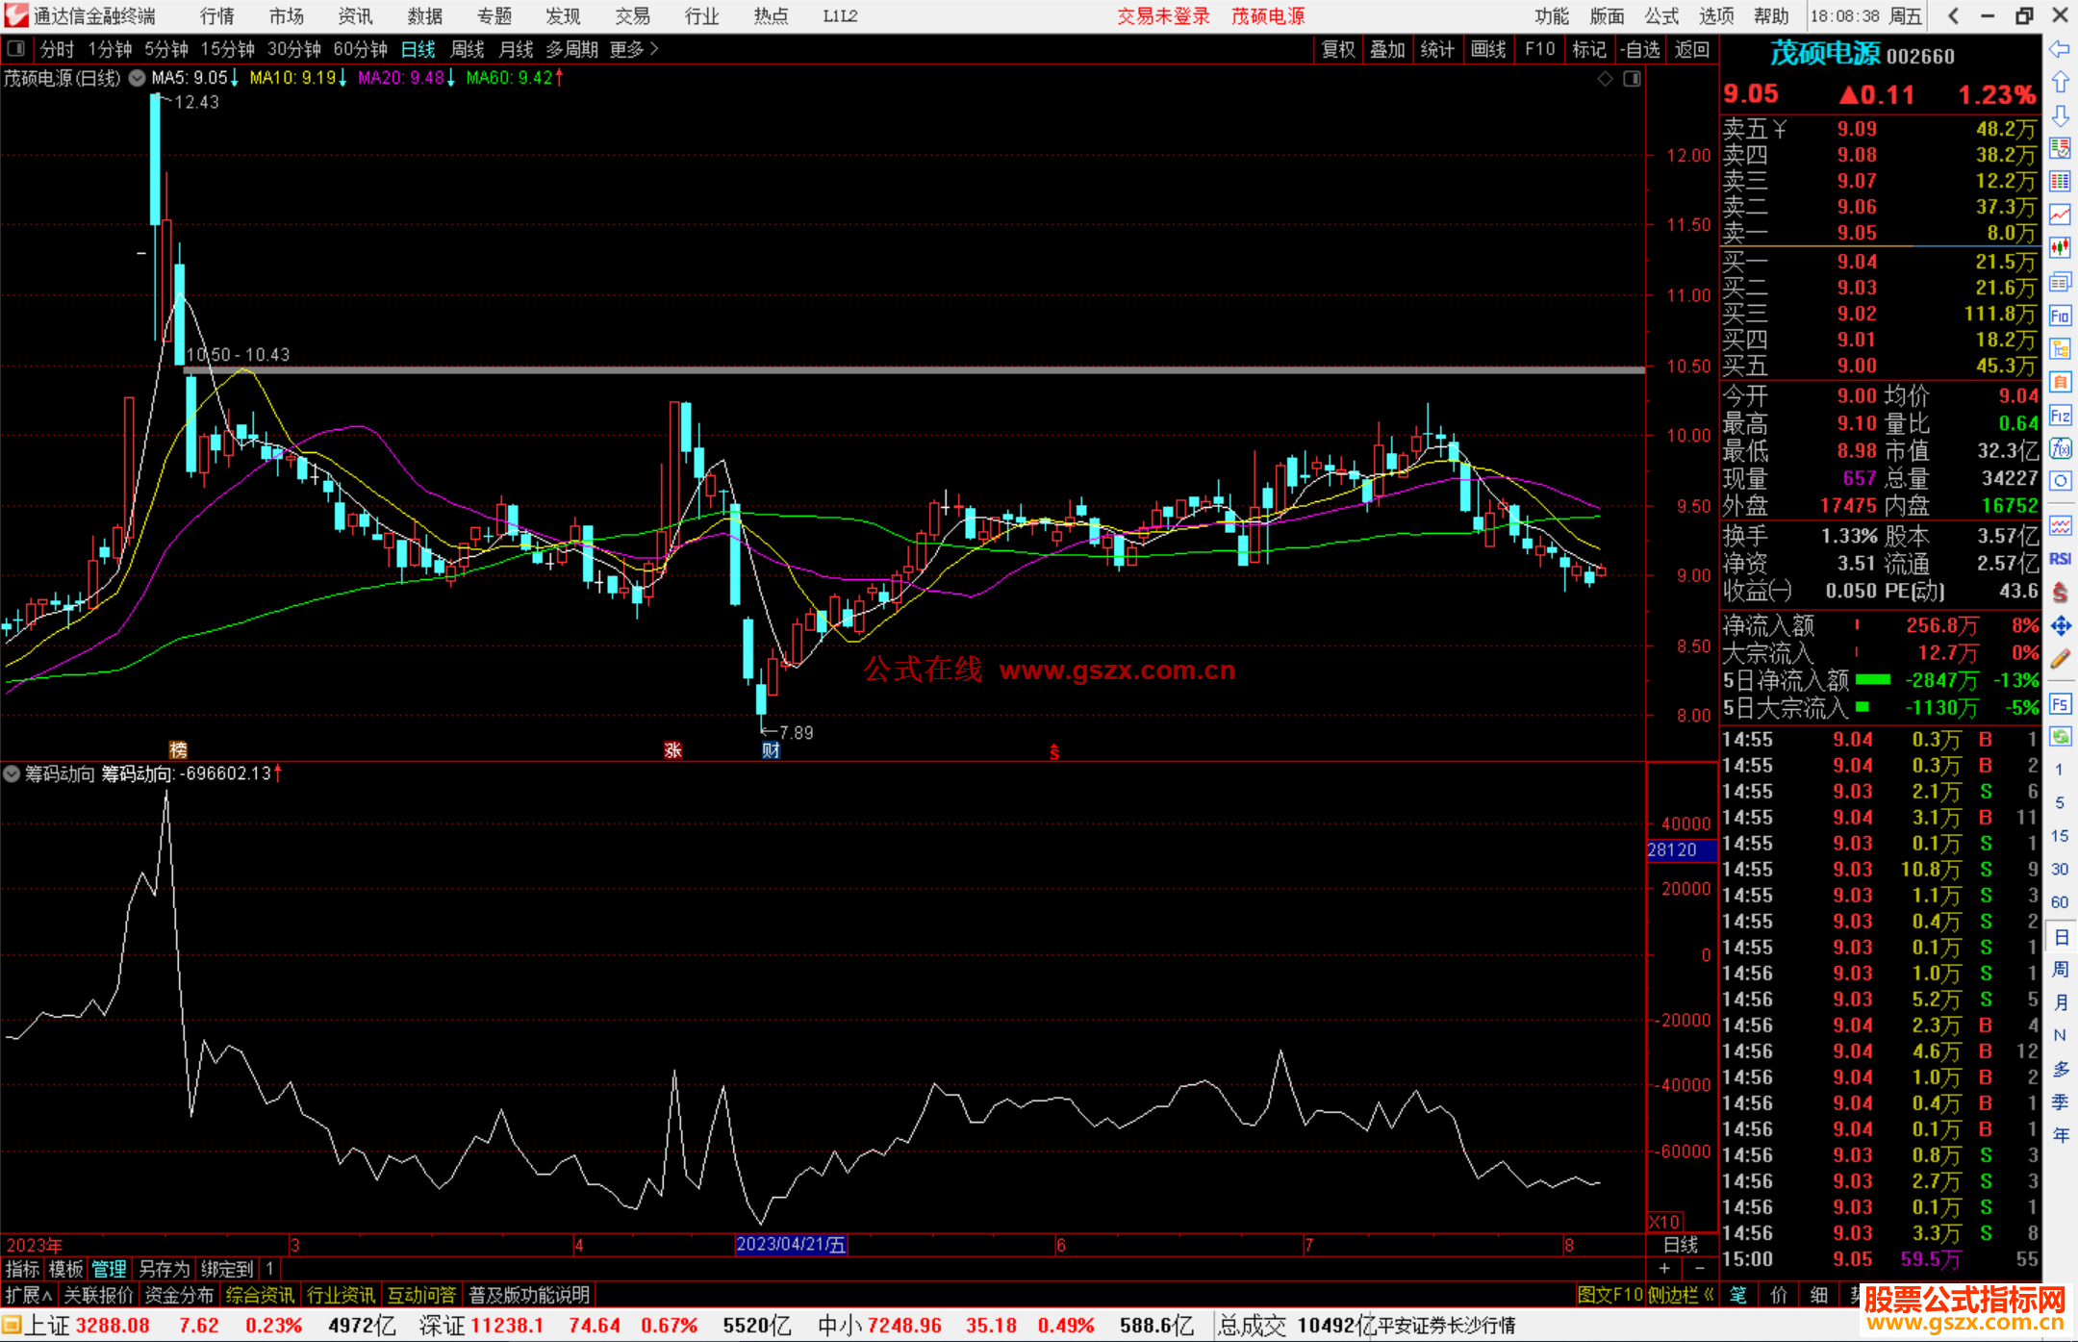This screenshot has height=1342, width=2078.
Task: Open the 公式 menu
Action: pos(1660,16)
